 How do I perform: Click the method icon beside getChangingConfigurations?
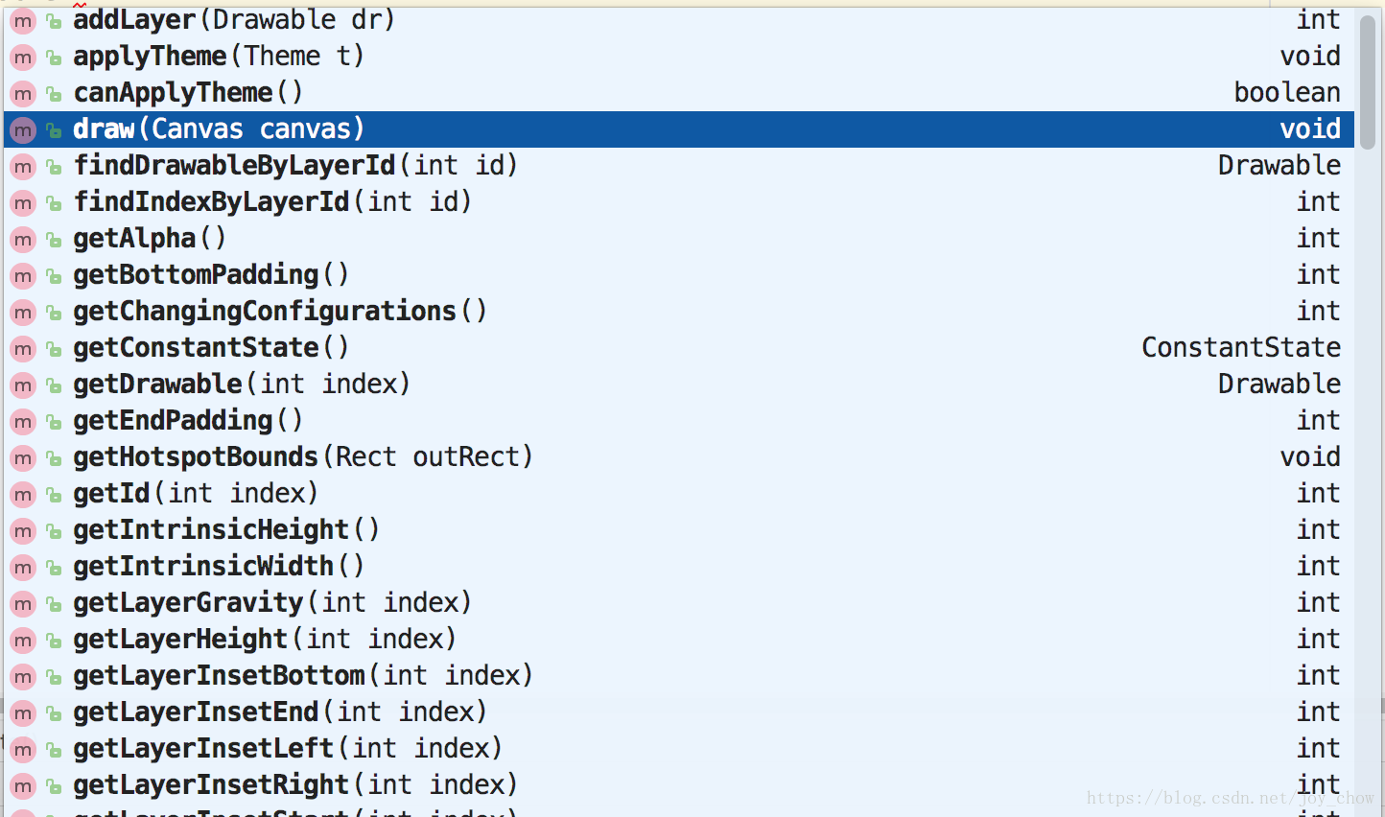23,313
